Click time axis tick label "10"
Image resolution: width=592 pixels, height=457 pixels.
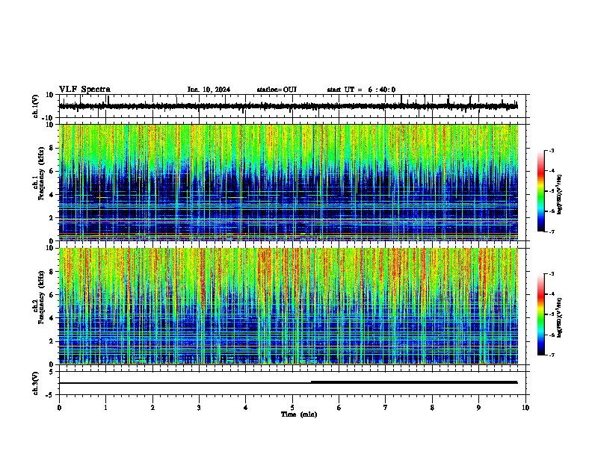525,408
